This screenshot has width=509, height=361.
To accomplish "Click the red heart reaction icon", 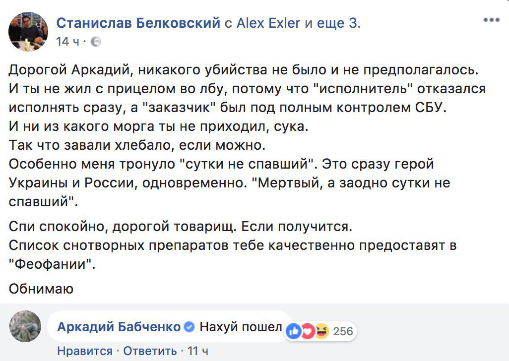I will tap(308, 331).
